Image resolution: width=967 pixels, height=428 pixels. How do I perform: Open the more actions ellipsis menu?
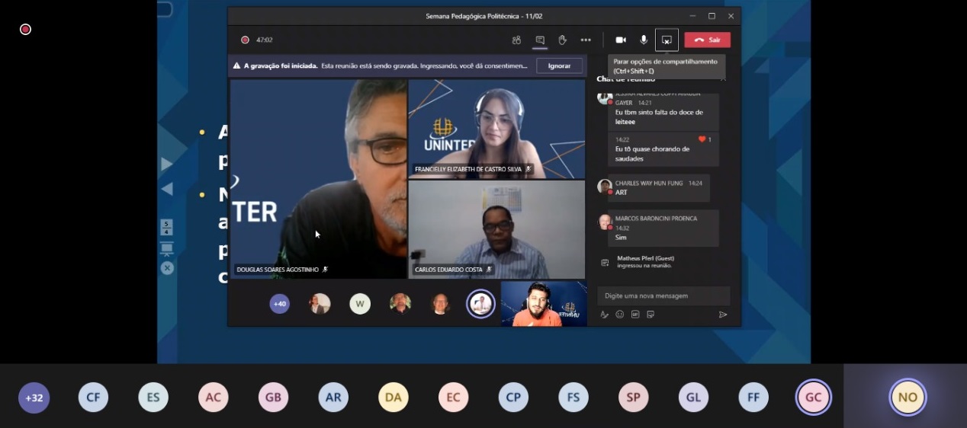[586, 40]
